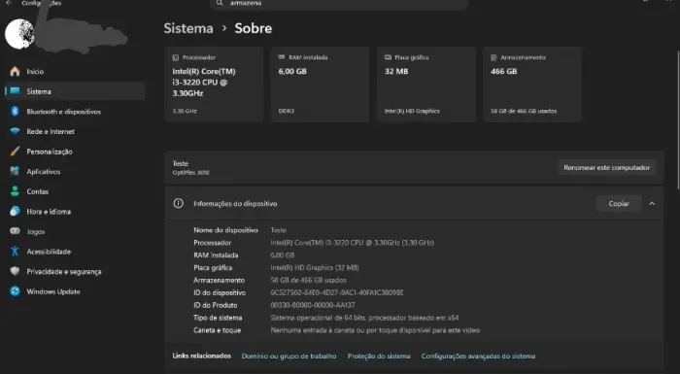Viewport: 680px width, 374px height.
Task: Click the Armazenamento card icon
Action: (493, 57)
